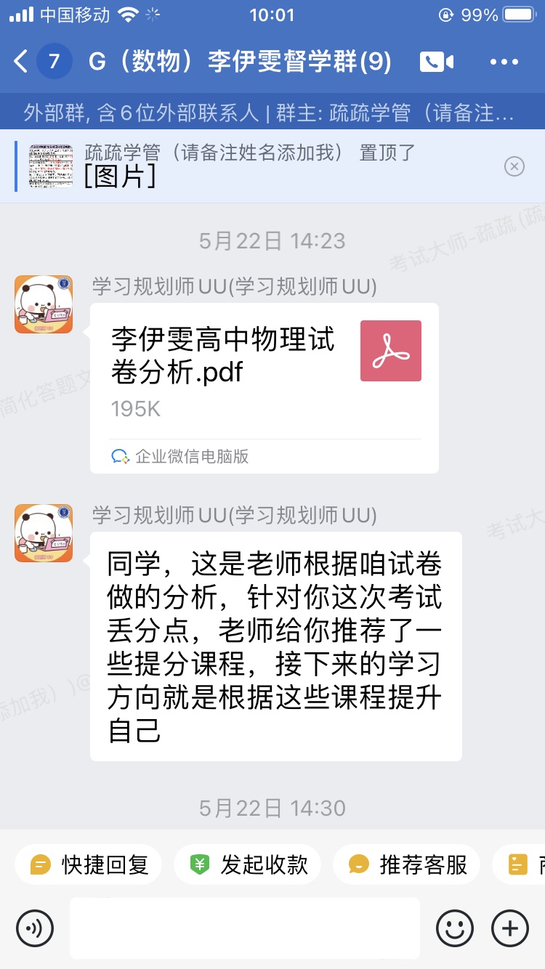The width and height of the screenshot is (545, 969).
Task: Open second 学习规划师UU panda avatar
Action: click(x=44, y=533)
